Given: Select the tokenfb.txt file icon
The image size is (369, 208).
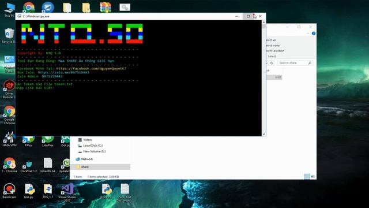Looking at the screenshot, I should click(x=48, y=165).
